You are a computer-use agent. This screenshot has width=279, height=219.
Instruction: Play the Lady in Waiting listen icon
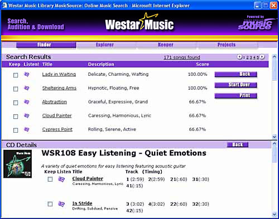[x=27, y=74]
